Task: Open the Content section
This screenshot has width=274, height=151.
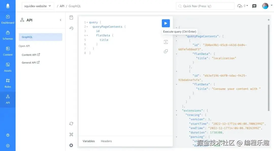Action: pyautogui.click(x=8, y=51)
